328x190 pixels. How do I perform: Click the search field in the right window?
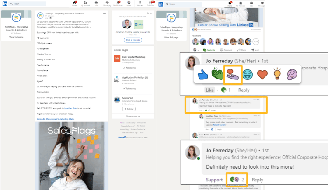pyautogui.click(x=183, y=4)
